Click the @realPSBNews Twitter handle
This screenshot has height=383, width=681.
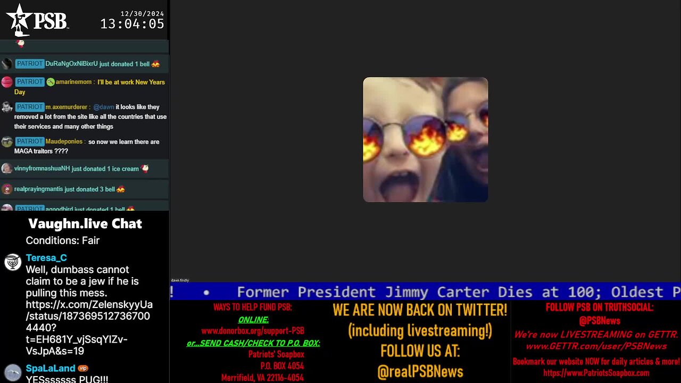420,371
